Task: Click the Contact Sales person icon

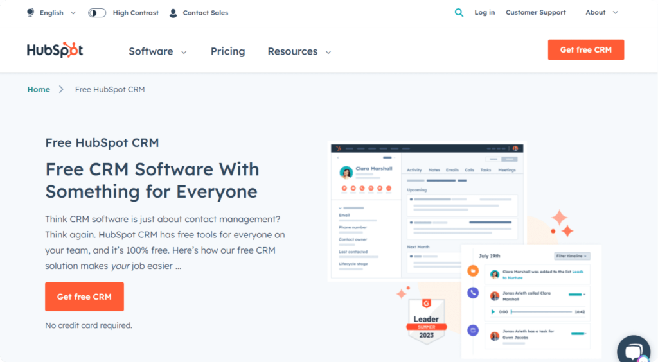Action: tap(173, 13)
